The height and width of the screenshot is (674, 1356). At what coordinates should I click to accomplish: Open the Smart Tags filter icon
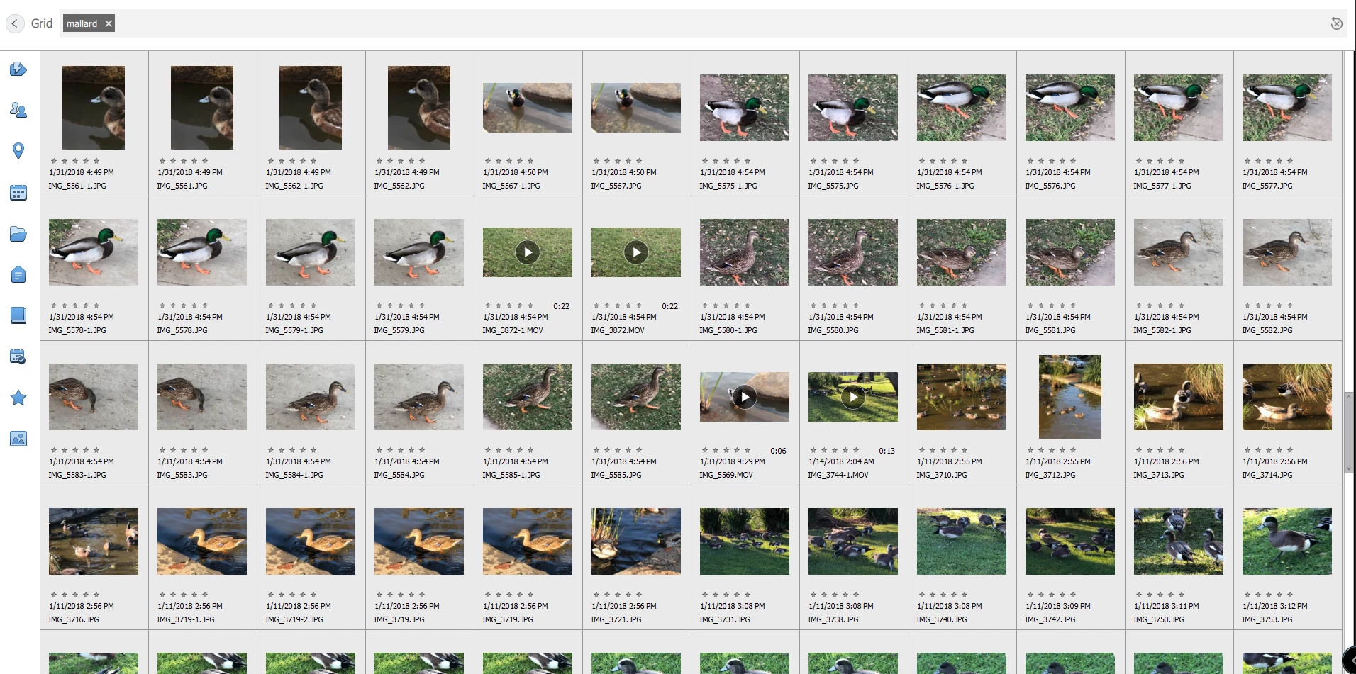pyautogui.click(x=18, y=69)
